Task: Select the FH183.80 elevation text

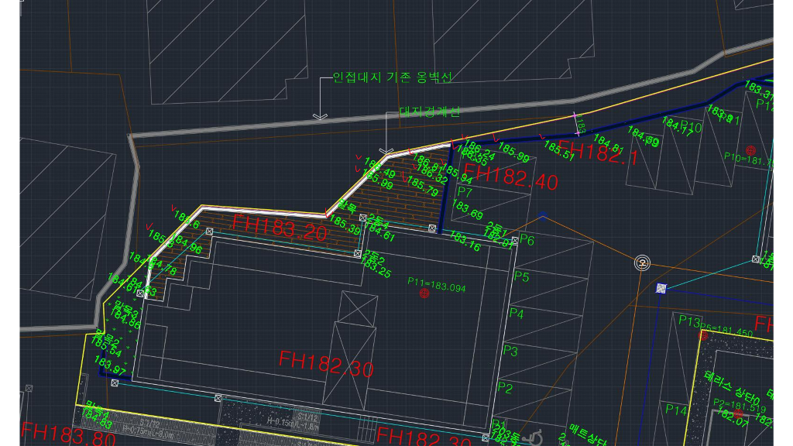Action: [x=68, y=434]
